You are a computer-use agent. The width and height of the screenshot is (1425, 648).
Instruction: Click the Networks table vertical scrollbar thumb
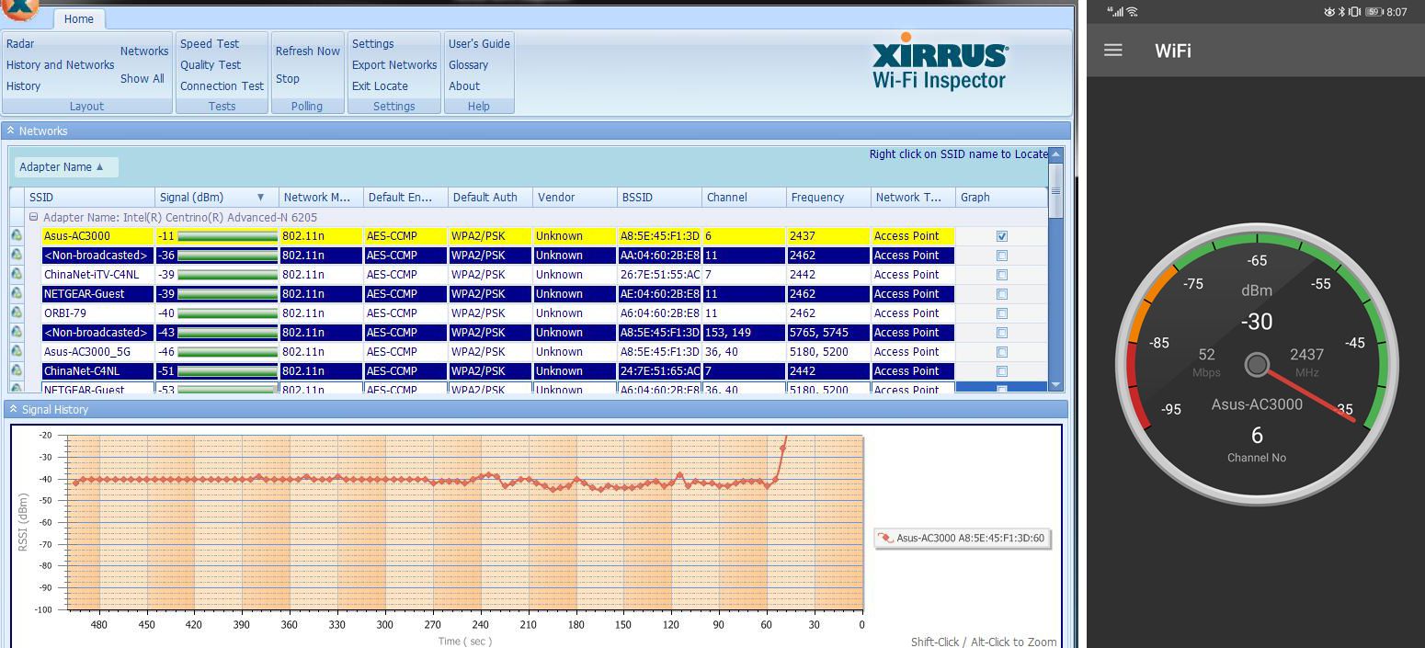1055,191
